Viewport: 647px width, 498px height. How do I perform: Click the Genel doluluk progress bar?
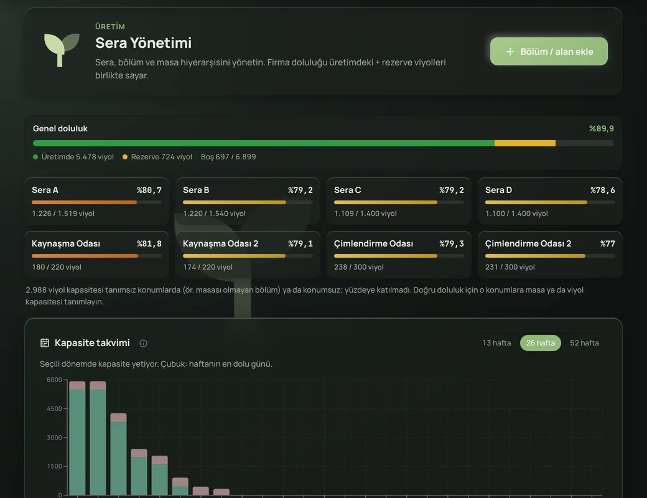(x=323, y=143)
